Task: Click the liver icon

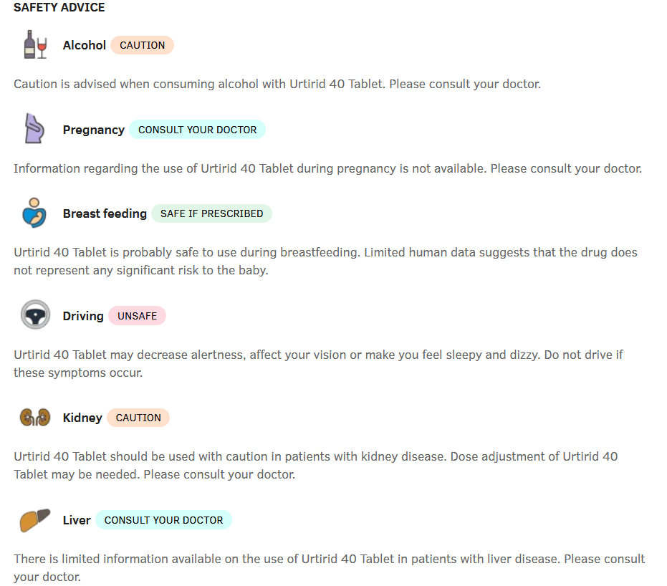Action: point(35,520)
